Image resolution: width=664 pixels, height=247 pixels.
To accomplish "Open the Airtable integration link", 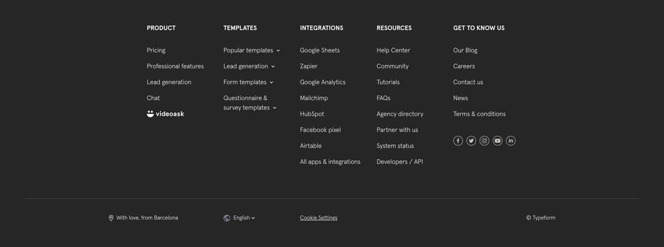I will point(310,146).
